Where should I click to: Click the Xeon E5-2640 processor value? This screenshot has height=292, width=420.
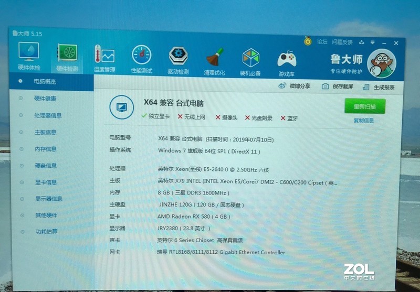[213, 169]
